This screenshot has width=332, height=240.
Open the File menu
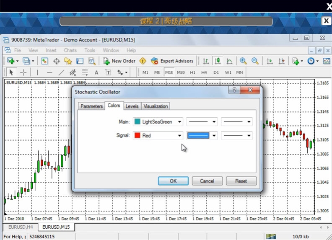pyautogui.click(x=17, y=50)
